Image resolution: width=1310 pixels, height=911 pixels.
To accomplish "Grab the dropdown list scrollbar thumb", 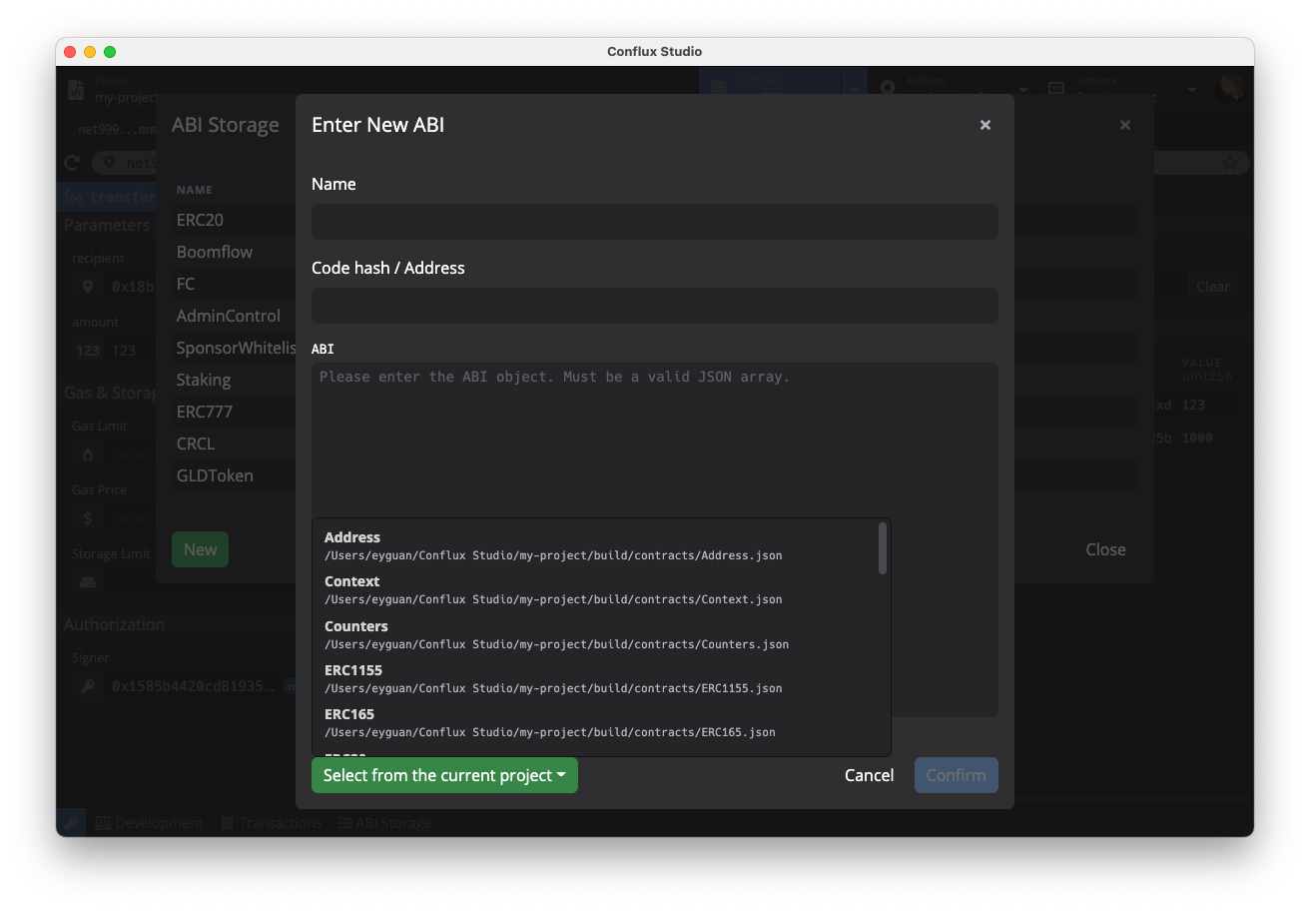I will (x=883, y=548).
